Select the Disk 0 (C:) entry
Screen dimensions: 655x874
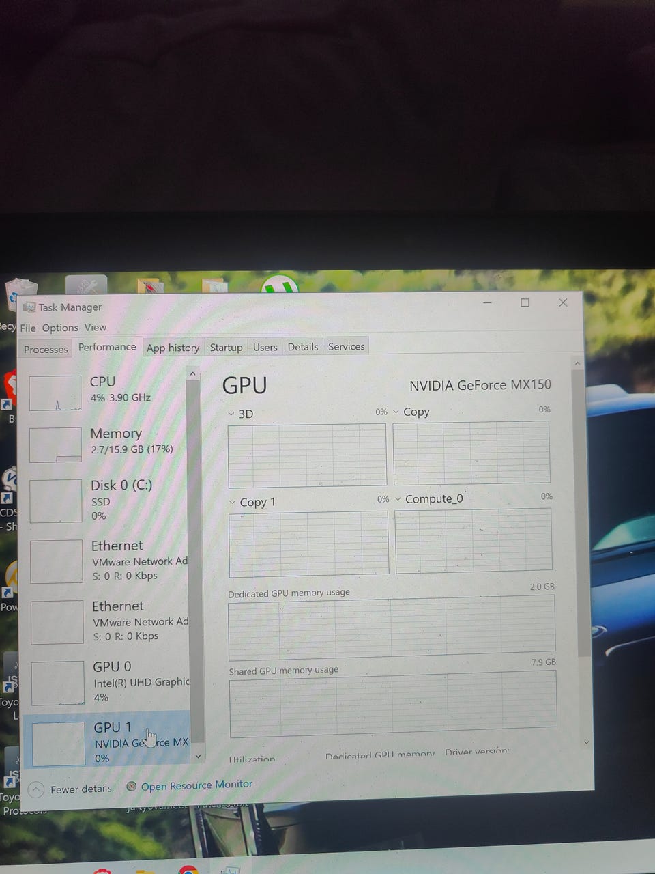(108, 501)
